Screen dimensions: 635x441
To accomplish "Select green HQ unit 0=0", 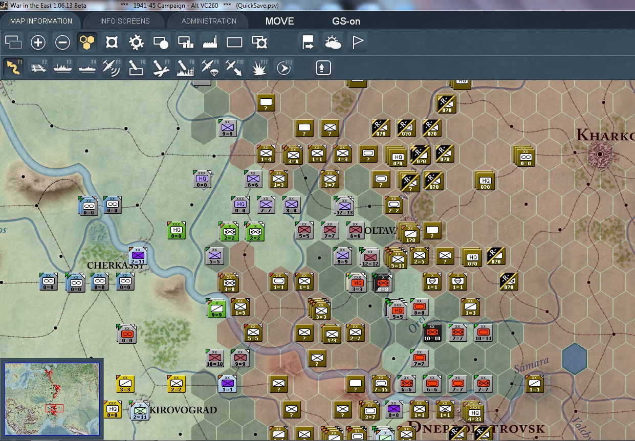I will 177,230.
